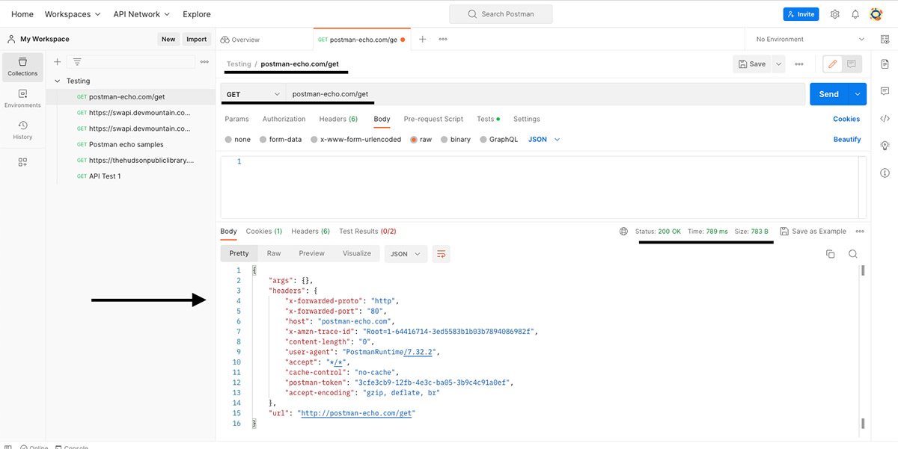
Task: Click the code snippet icon in right sidebar
Action: 885,118
